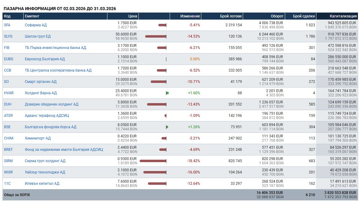Click the Адванс терафонд АДСИЦ link

click(x=47, y=116)
